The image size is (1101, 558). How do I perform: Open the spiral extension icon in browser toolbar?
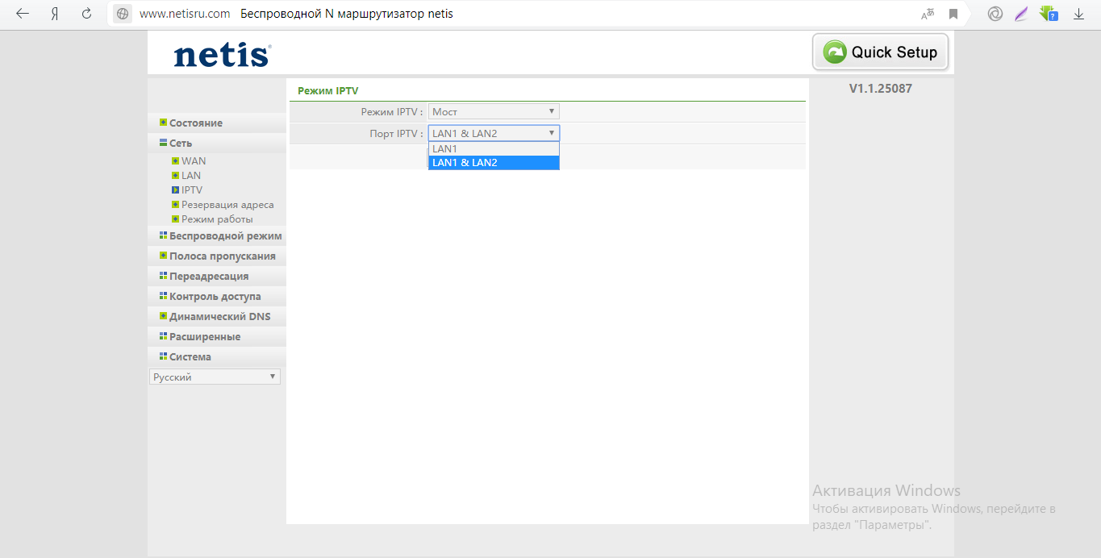[995, 14]
